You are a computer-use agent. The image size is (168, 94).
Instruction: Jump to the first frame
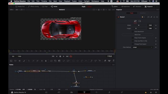[53, 56]
